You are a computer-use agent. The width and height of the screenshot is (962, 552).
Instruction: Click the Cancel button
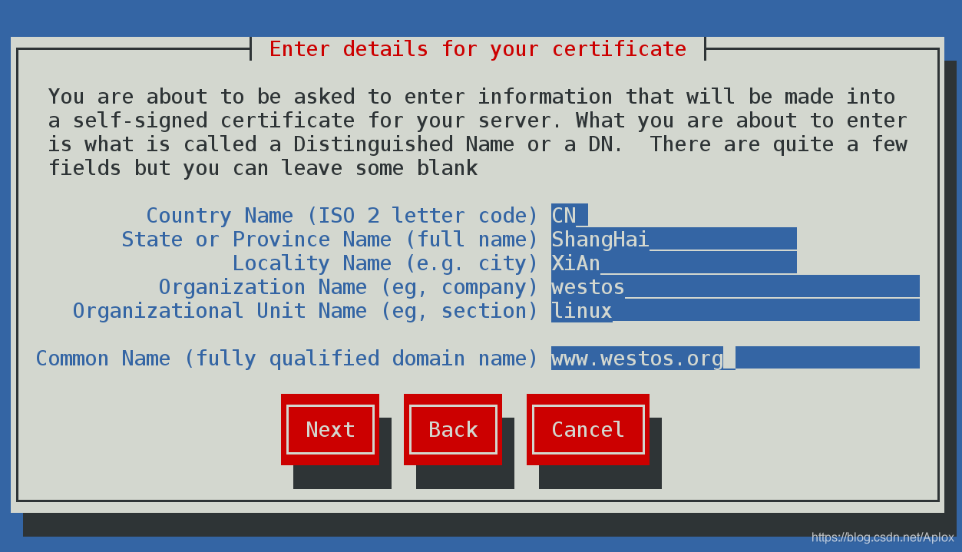click(x=588, y=429)
